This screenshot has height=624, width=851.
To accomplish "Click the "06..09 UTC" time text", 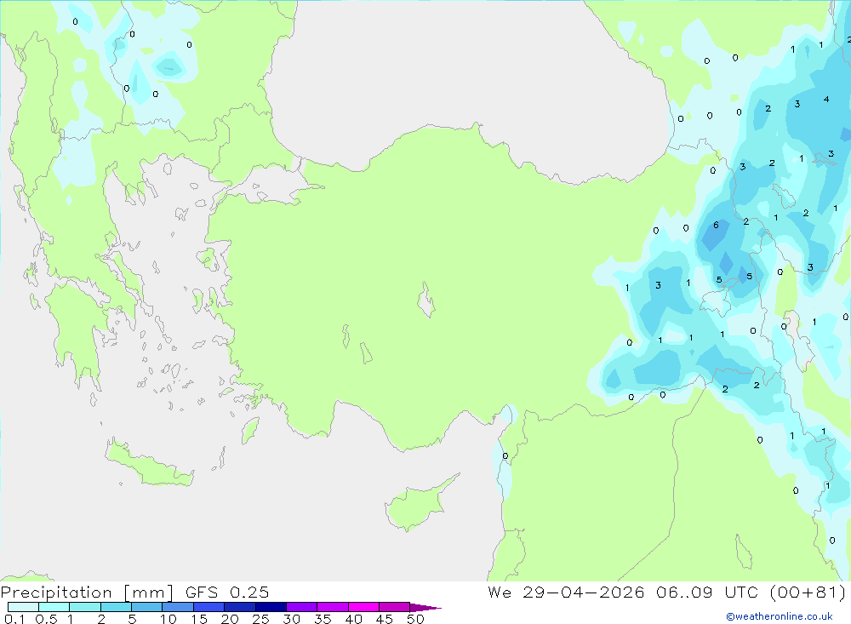I will coord(707,592).
